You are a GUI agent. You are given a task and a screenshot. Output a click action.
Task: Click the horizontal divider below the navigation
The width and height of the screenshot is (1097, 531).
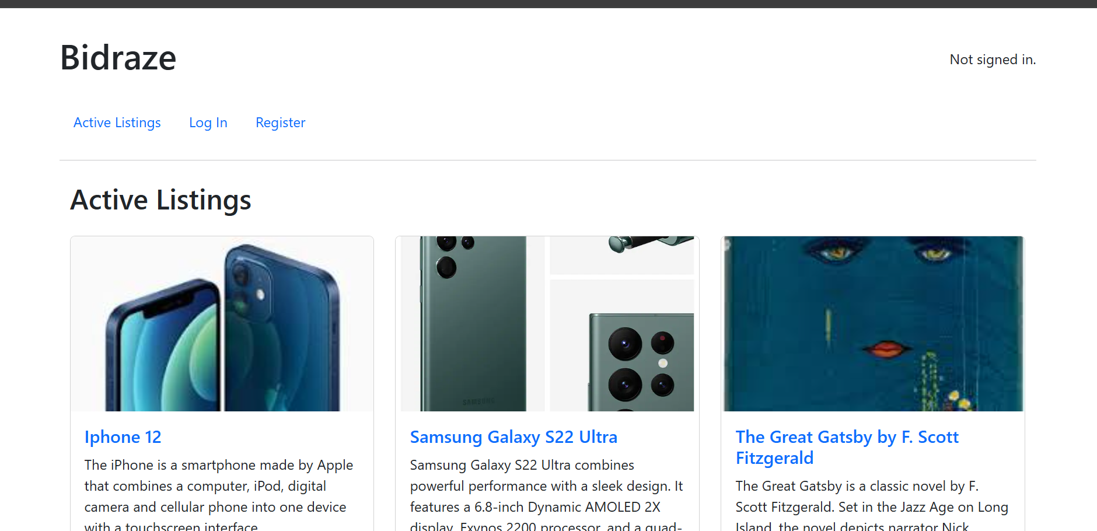pyautogui.click(x=547, y=160)
